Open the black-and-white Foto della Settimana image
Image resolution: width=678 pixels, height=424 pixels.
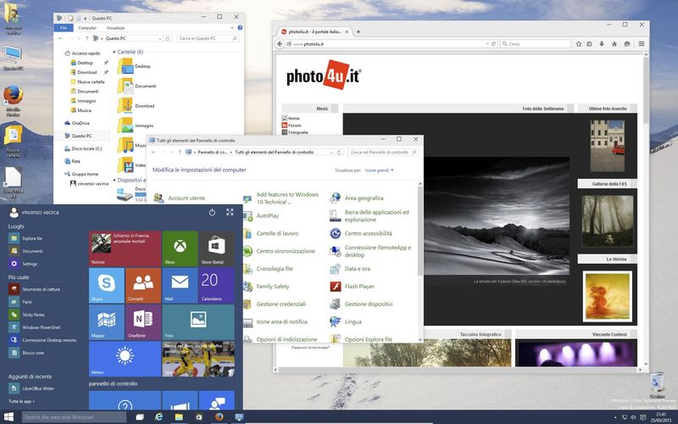(x=497, y=216)
